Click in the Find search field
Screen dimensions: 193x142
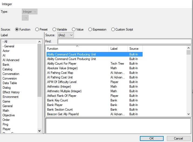[125, 41]
